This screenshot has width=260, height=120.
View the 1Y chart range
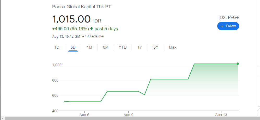[x=140, y=47]
